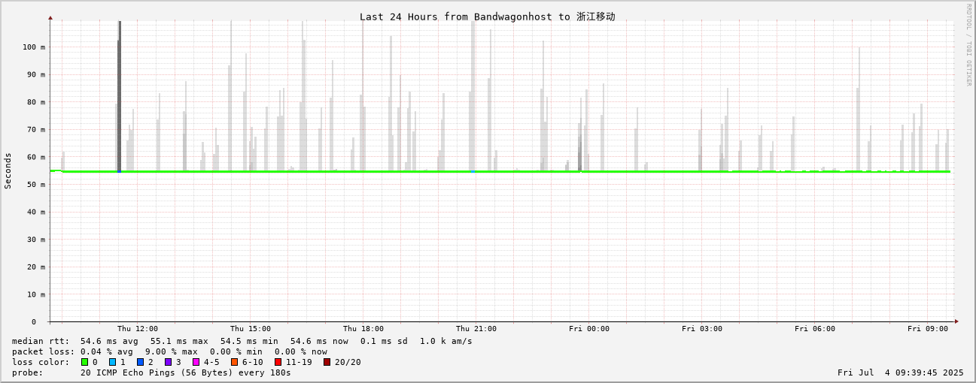Viewport: 976px width, 383px height.
Task: Click the '54.6 ms avg' value
Action: (110, 341)
